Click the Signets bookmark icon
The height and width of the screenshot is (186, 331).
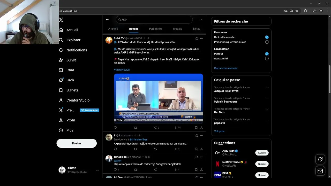point(61,90)
